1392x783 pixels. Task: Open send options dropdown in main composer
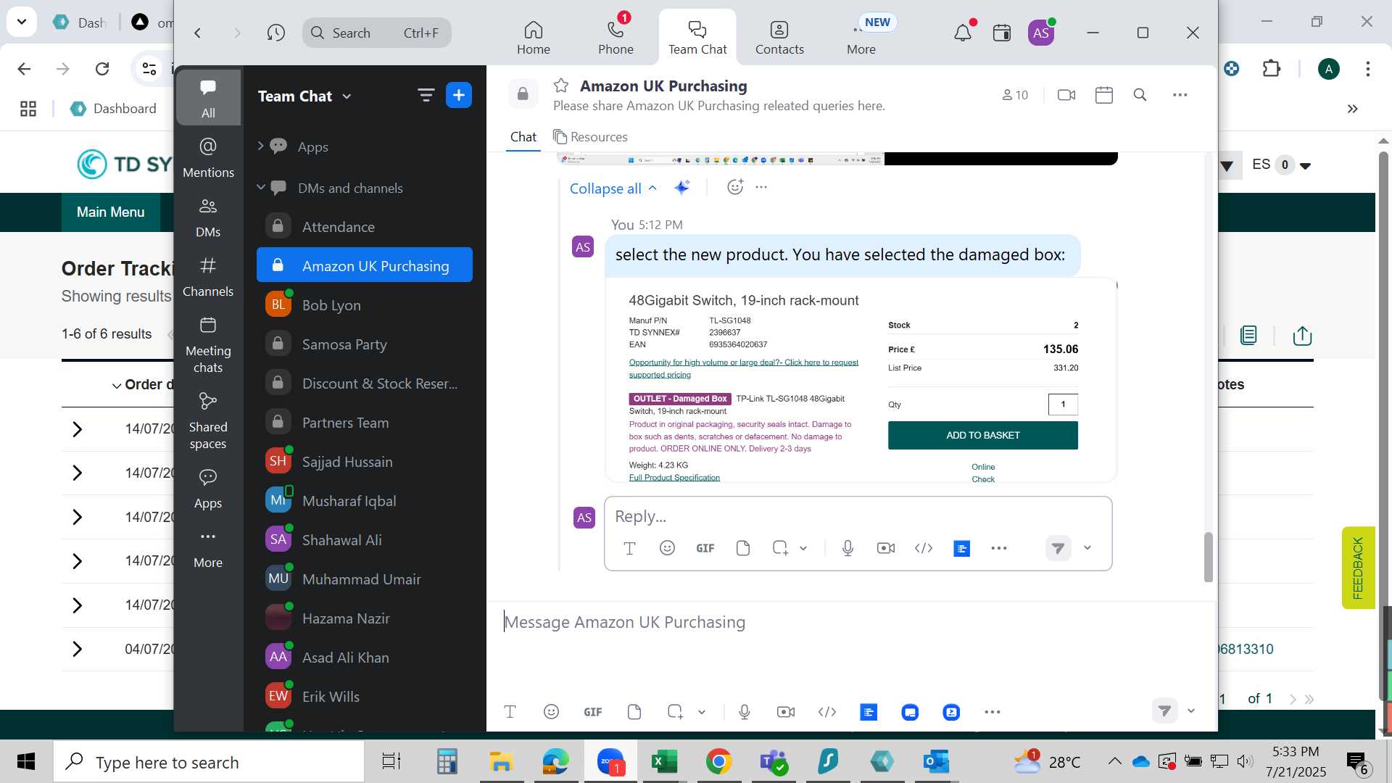click(x=1191, y=711)
